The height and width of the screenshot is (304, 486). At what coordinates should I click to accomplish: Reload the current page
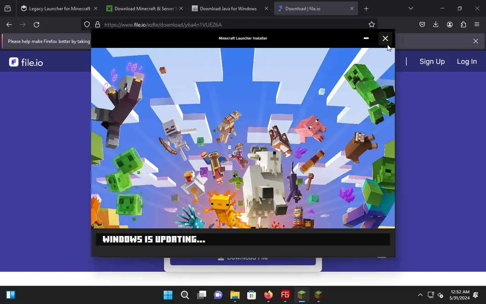pos(36,24)
